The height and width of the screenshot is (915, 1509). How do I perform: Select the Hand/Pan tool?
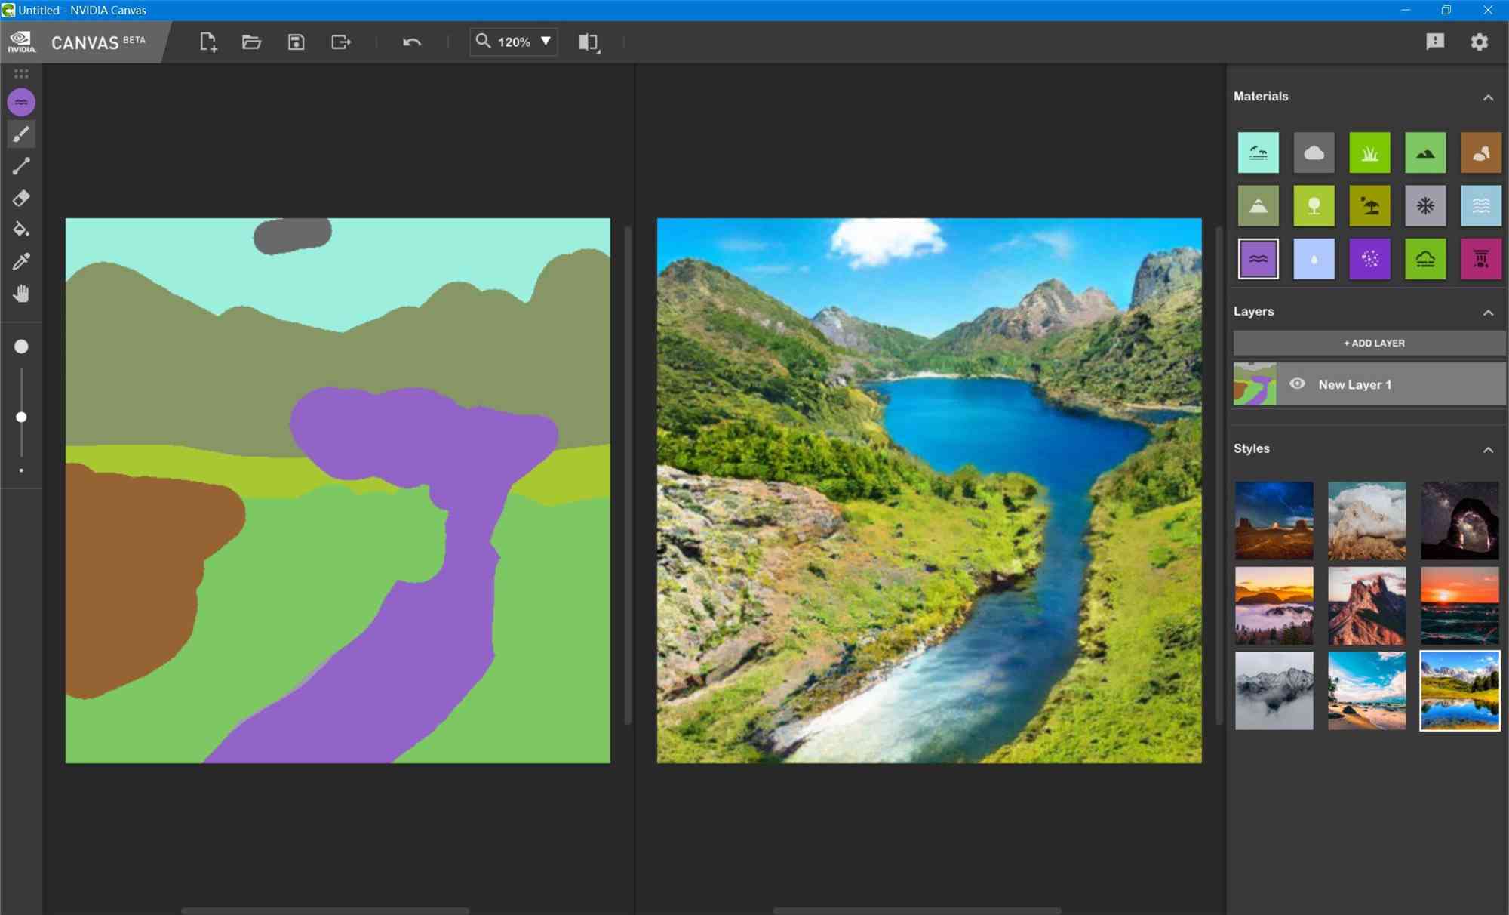click(x=20, y=294)
